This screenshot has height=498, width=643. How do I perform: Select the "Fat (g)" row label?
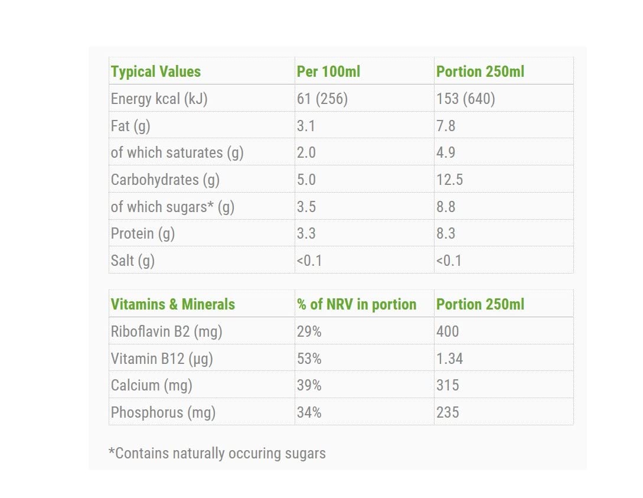130,126
